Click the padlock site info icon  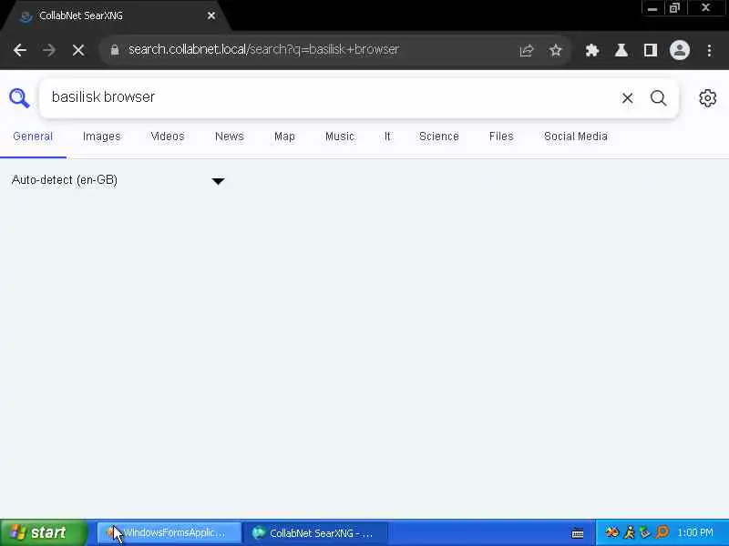pyautogui.click(x=115, y=50)
